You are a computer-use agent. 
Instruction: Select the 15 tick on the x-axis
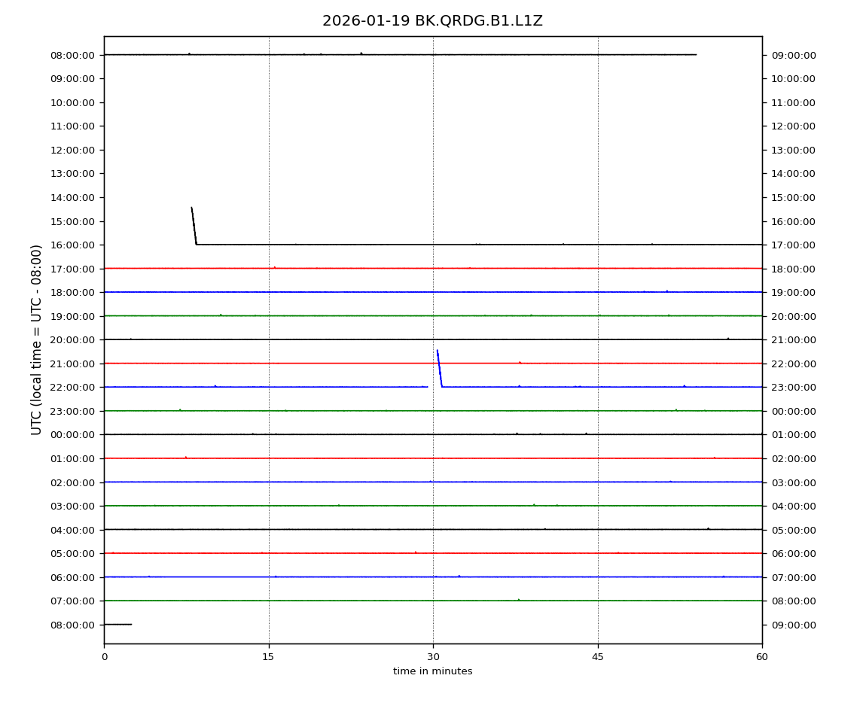268,657
